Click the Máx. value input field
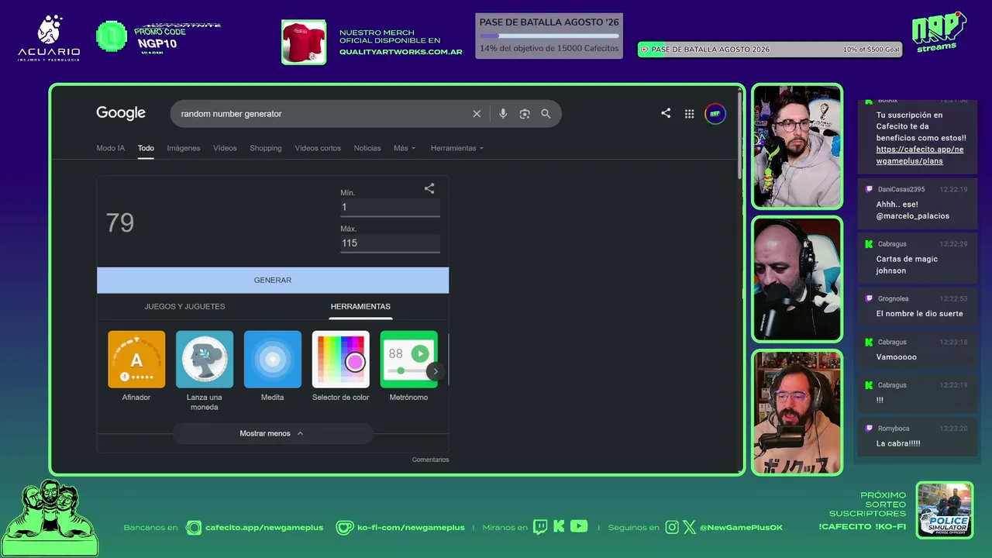992x558 pixels. [390, 243]
